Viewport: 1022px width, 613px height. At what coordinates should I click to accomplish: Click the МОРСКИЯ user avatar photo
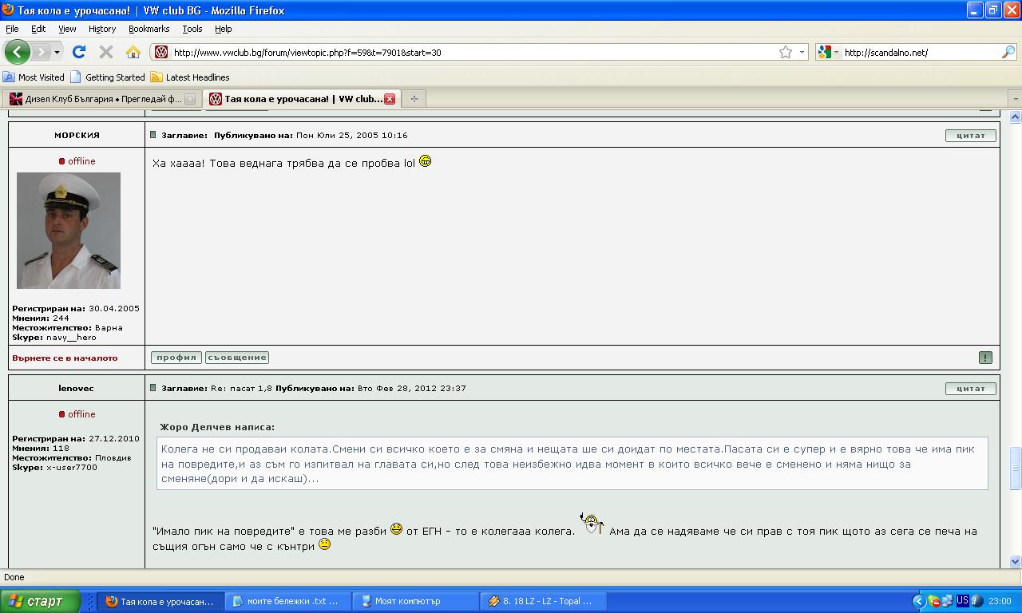click(69, 231)
